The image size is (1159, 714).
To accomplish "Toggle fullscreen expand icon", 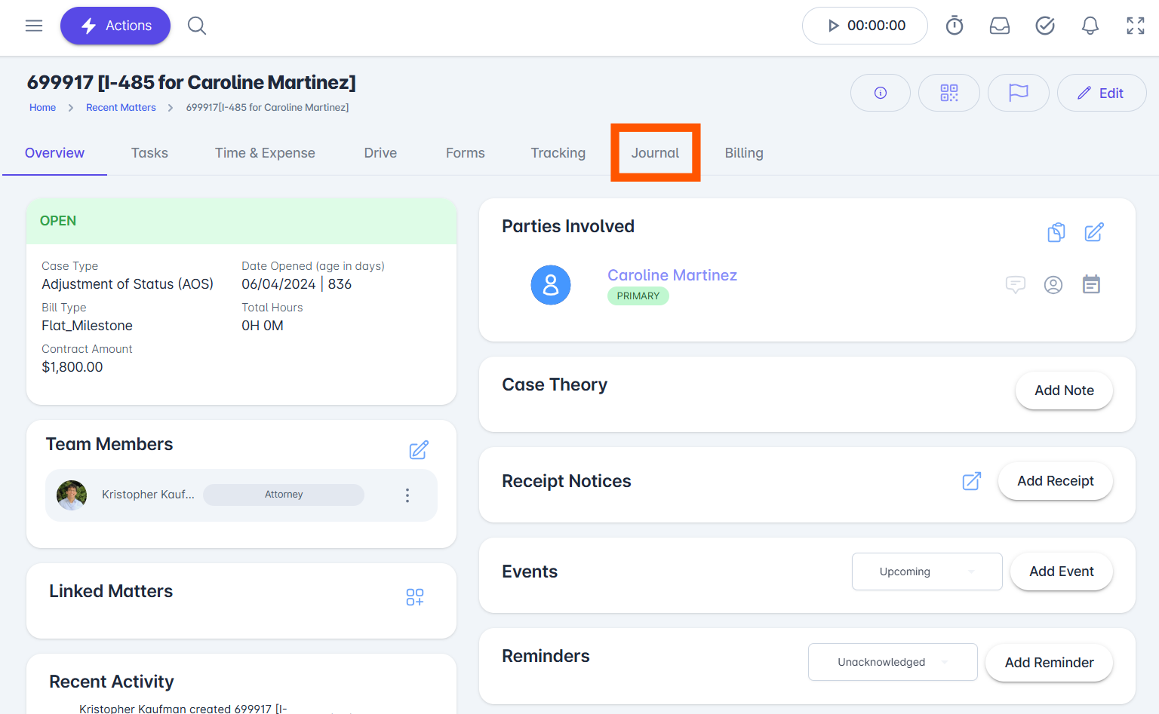I will pyautogui.click(x=1136, y=26).
